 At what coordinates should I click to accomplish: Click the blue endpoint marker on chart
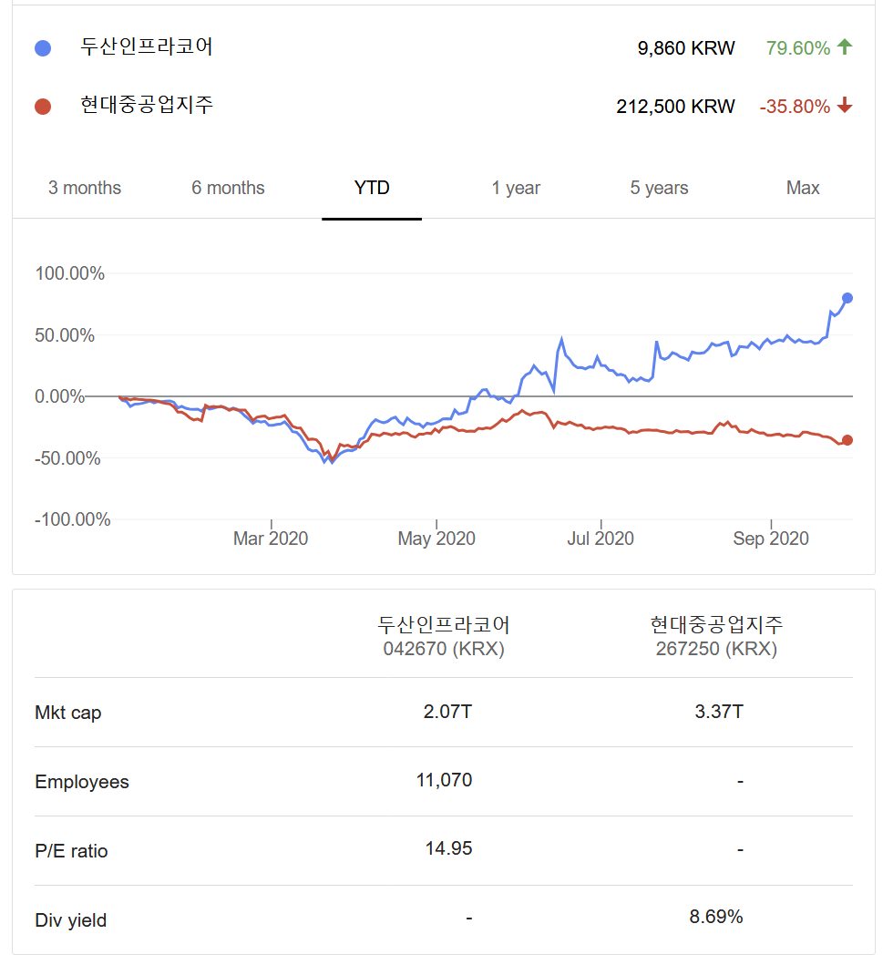pos(847,298)
